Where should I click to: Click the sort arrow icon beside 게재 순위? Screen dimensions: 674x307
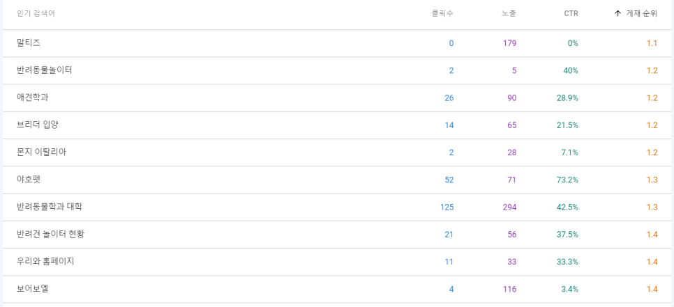click(617, 13)
